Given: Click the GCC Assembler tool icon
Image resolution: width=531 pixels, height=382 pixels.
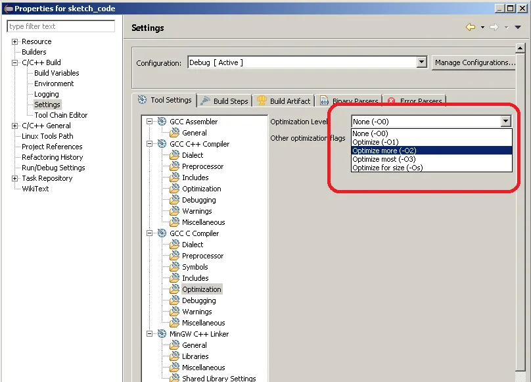Looking at the screenshot, I should (x=162, y=122).
